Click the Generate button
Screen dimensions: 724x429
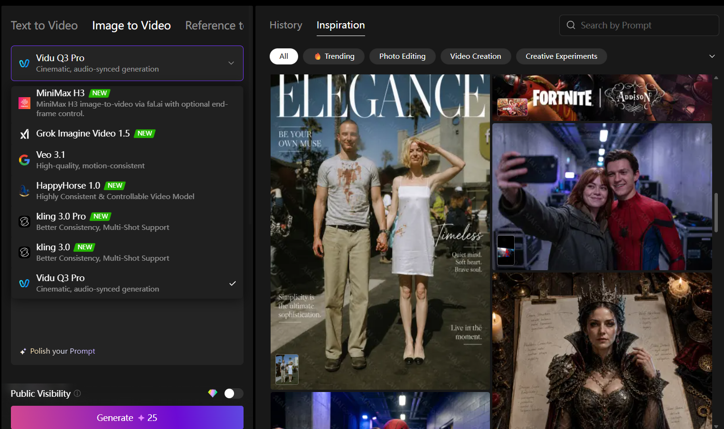[127, 418]
